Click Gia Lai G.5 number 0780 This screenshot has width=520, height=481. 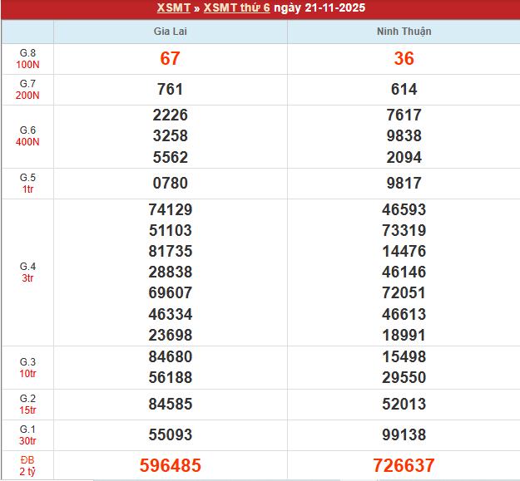pos(170,183)
